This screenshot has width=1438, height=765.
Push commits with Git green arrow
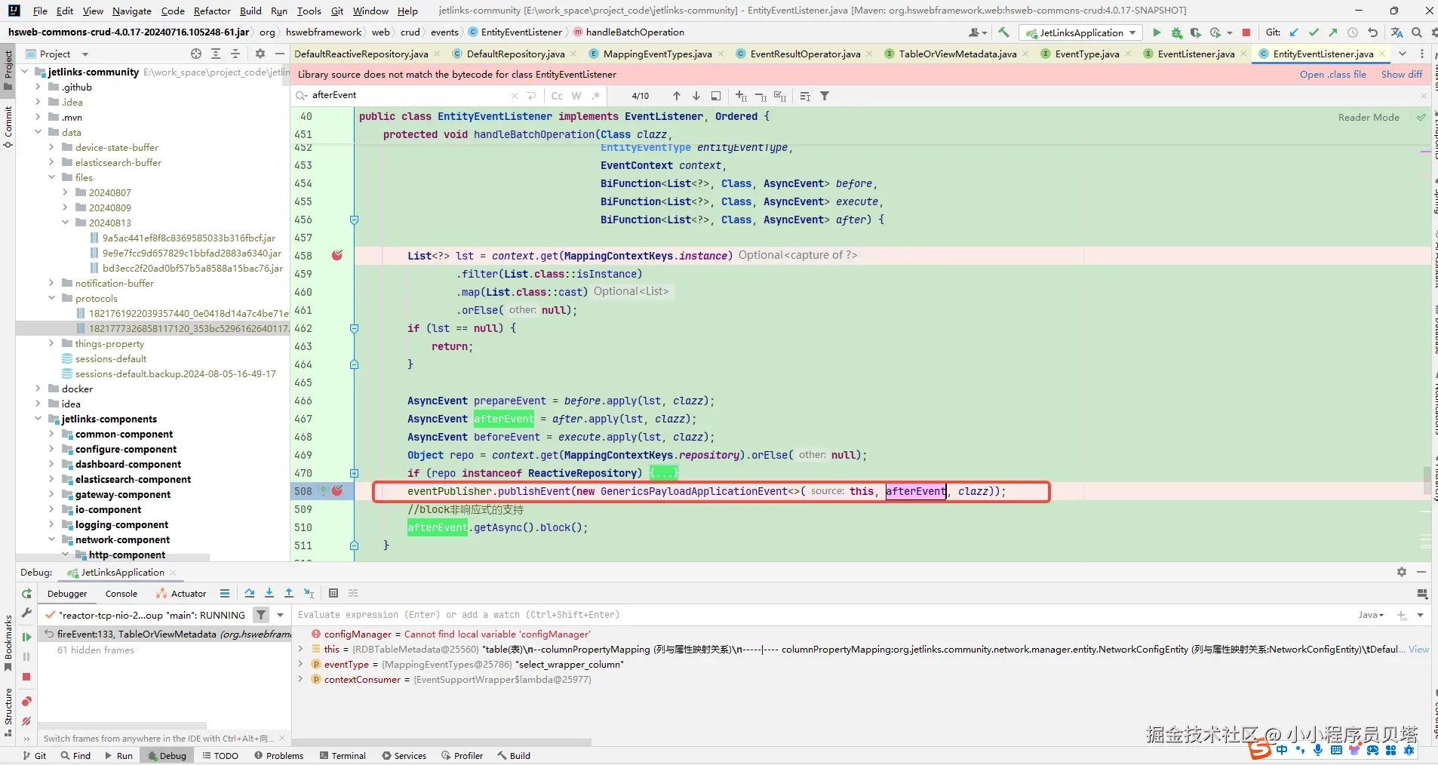[x=1333, y=32]
